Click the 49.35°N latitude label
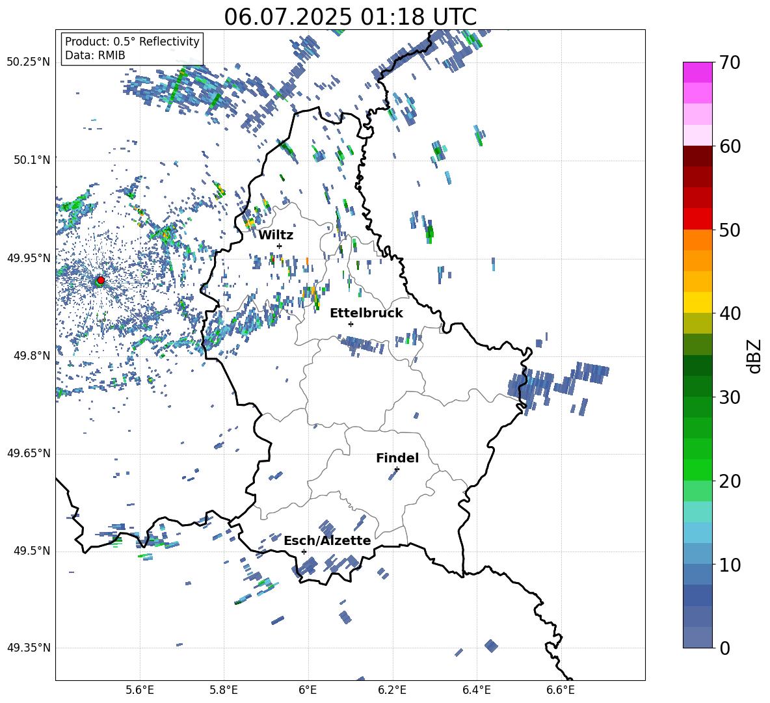 (29, 648)
